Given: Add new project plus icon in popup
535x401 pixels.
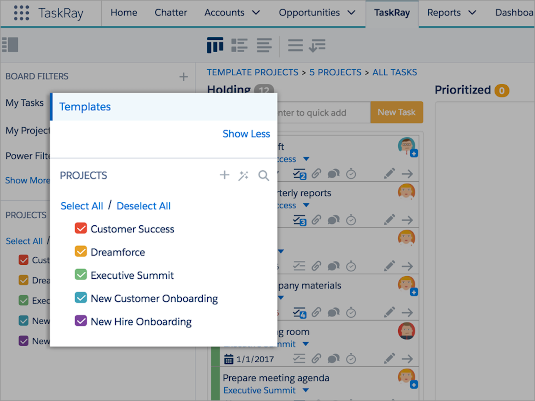Looking at the screenshot, I should point(224,175).
